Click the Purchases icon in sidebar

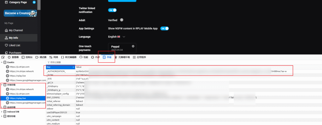tap(6, 53)
